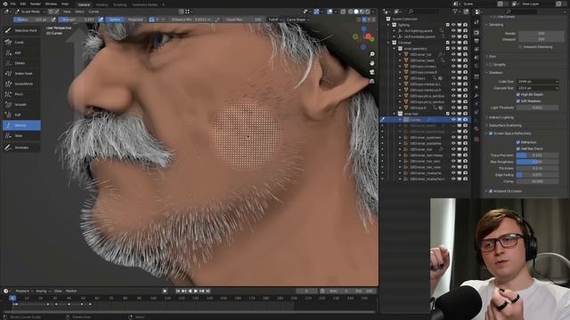
Task: Expand the Indirect Lighting panel
Action: point(500,117)
